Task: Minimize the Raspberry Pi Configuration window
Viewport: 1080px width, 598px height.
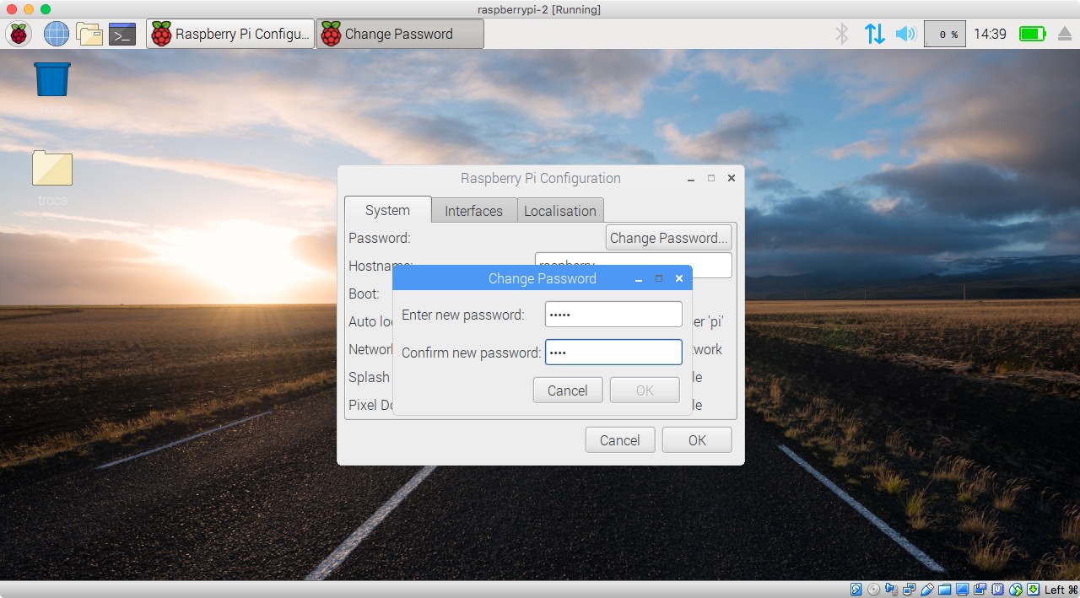Action: 691,178
